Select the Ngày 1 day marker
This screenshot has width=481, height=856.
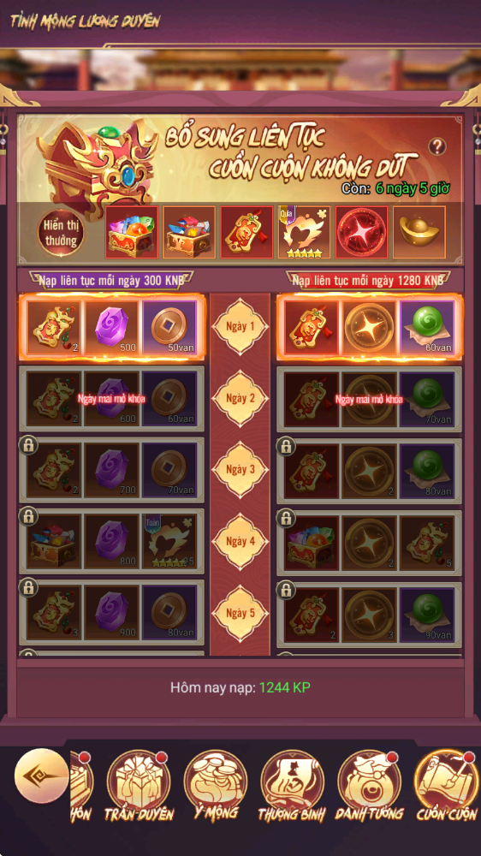[x=240, y=326]
